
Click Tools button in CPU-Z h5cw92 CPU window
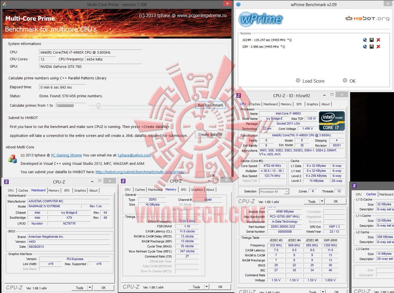coord(312,201)
